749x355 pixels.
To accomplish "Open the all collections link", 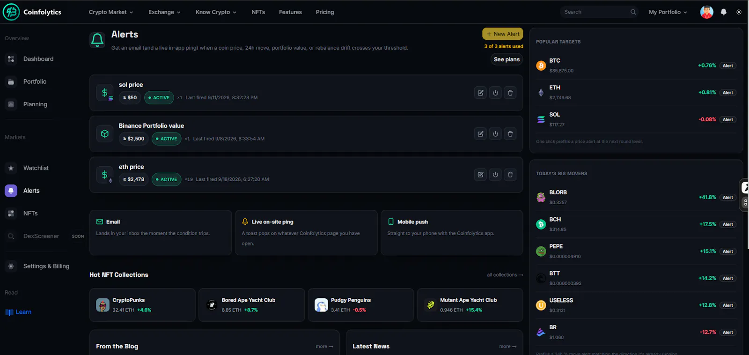I will coord(505,275).
